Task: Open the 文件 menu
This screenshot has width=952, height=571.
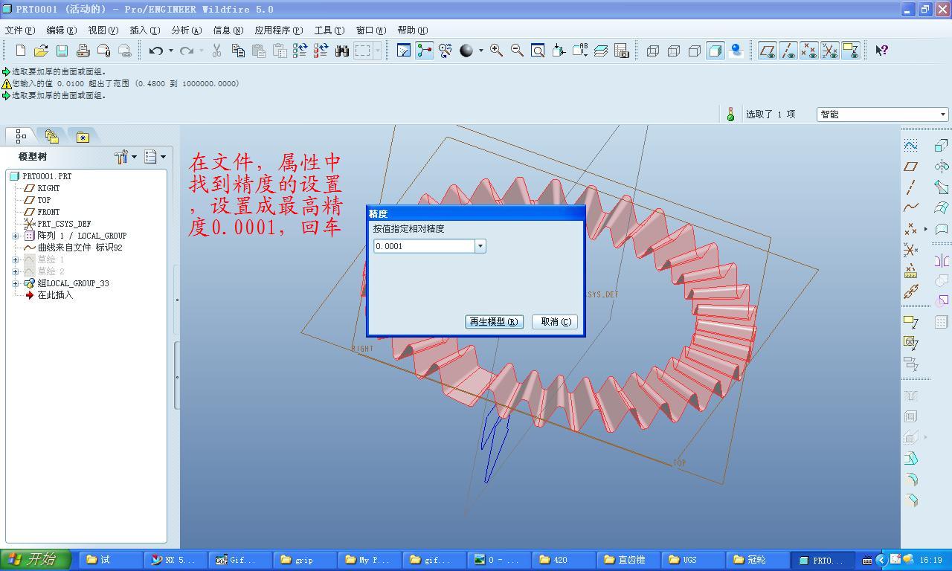Action: click(20, 30)
